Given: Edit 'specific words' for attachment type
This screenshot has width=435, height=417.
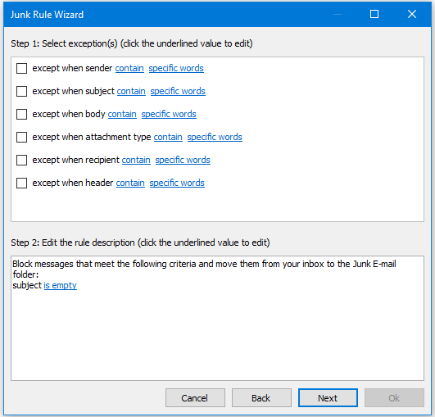Looking at the screenshot, I should click(215, 137).
